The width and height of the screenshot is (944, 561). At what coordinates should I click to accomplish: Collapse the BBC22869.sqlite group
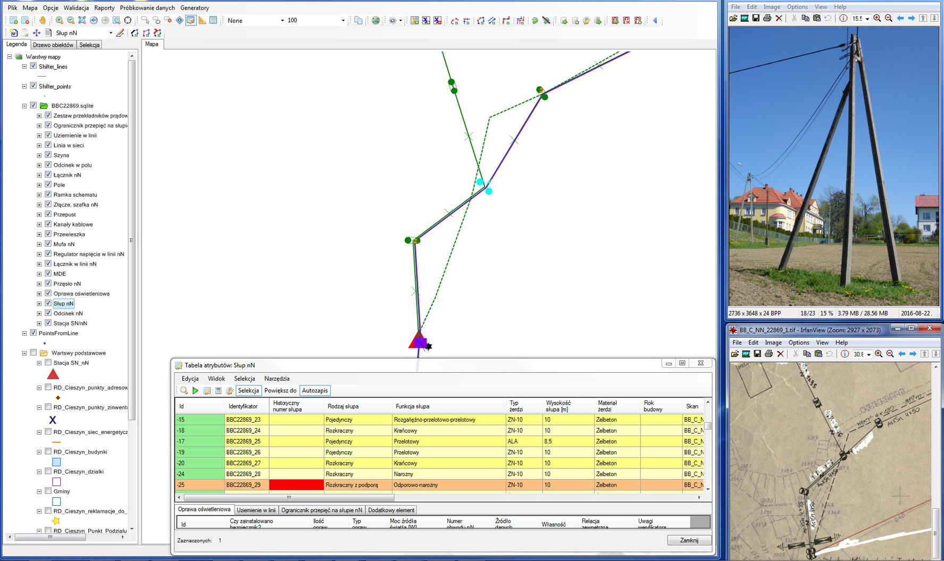click(x=24, y=106)
